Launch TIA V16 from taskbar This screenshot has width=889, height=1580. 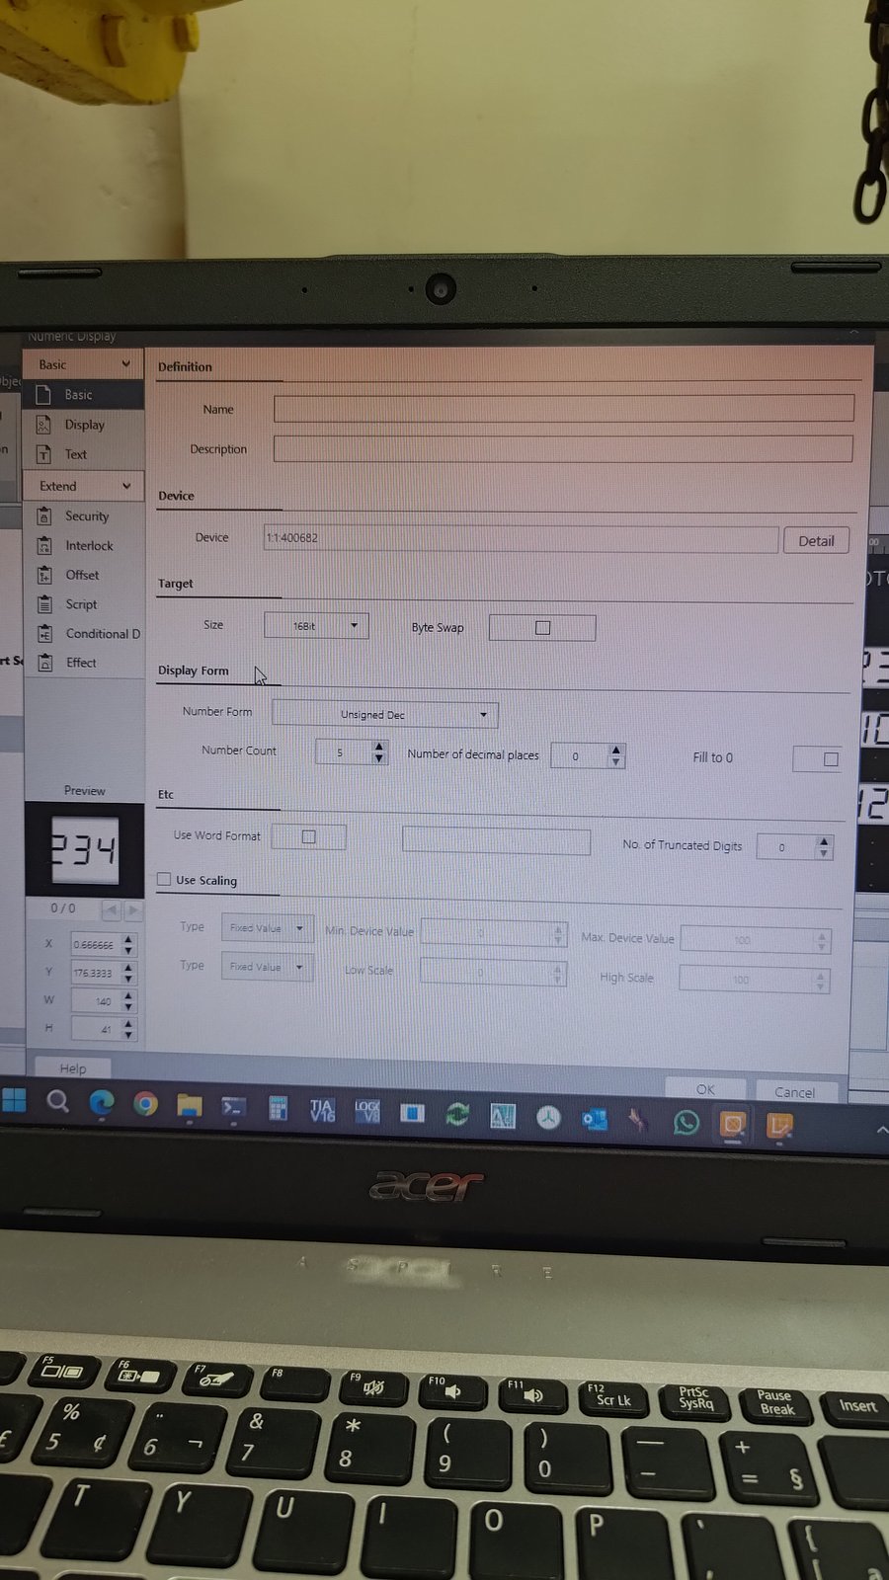322,1111
